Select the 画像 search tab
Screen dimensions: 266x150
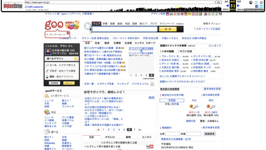tap(112, 24)
